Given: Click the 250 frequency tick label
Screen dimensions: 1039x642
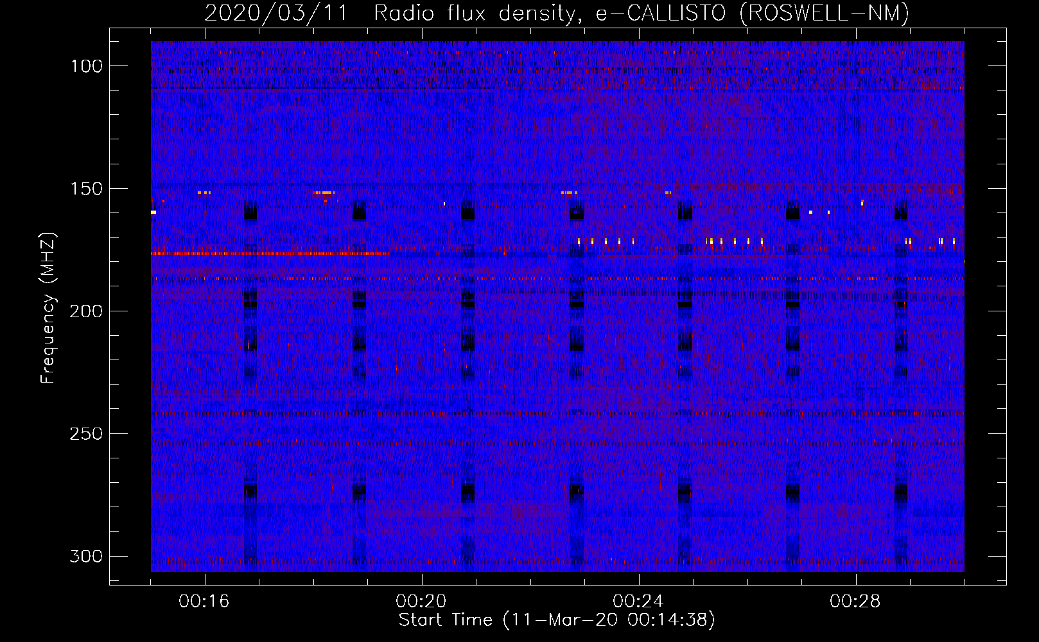Looking at the screenshot, I should [x=86, y=434].
